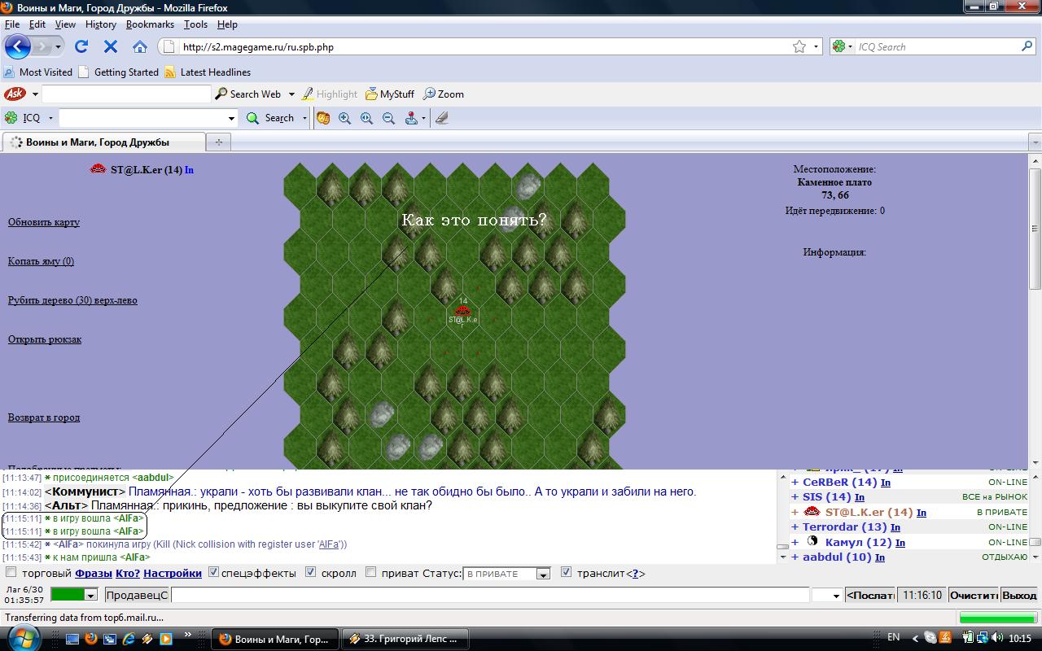Viewport: 1042px width, 651px height.
Task: Open the list all tabs dropdown
Action: tap(1035, 142)
